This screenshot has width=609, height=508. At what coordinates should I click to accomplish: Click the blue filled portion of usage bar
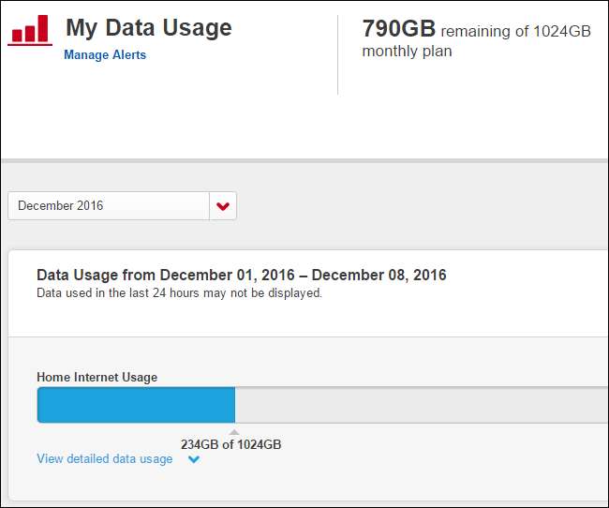point(136,406)
